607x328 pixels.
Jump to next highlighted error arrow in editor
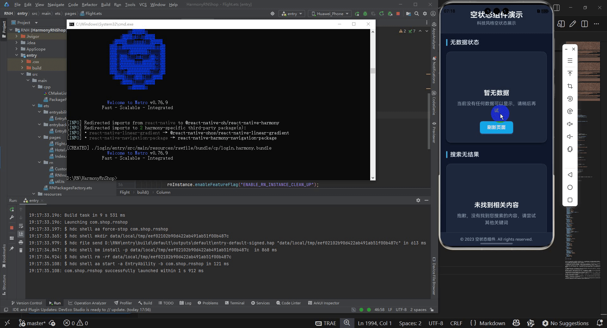click(x=426, y=31)
